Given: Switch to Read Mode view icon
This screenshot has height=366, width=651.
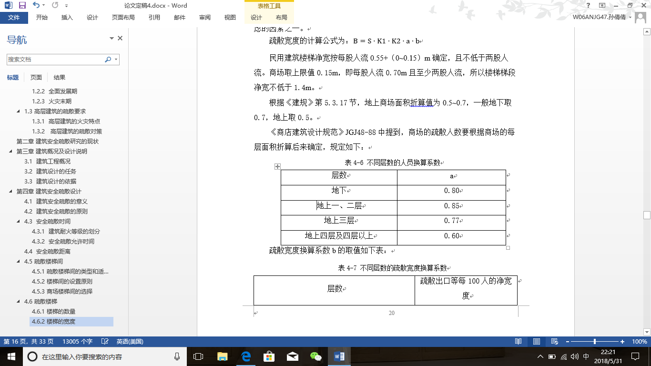Looking at the screenshot, I should pyautogui.click(x=519, y=342).
